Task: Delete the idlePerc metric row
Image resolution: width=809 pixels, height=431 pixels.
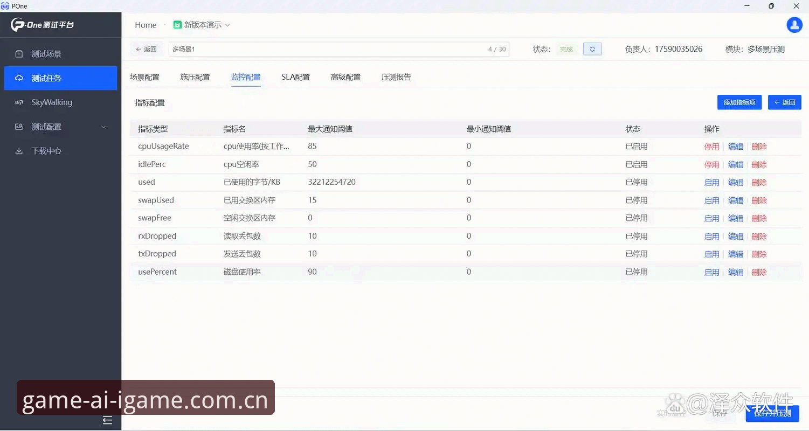Action: (759, 165)
